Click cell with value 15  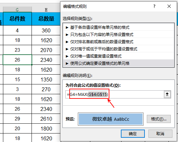(x=17, y=80)
